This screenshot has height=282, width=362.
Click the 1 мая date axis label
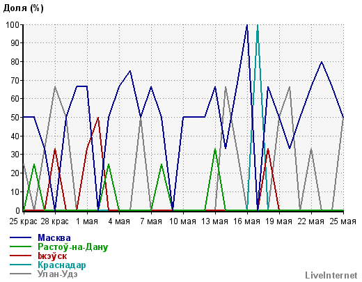[87, 221]
